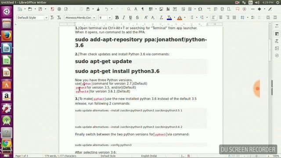The height and width of the screenshot is (158, 281).
Task: Toggle bold formatting
Action: coord(117,18)
